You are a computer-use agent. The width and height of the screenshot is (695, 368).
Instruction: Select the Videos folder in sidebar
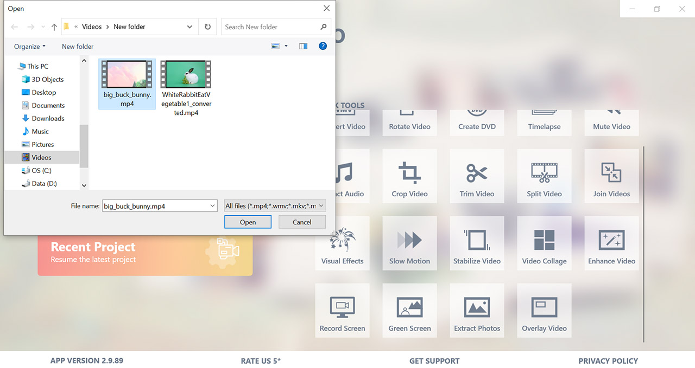(x=41, y=157)
